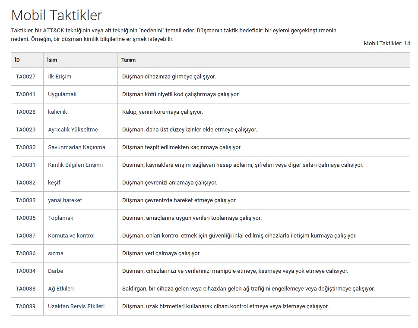Open the TA0027 tactic ID link

(26, 77)
